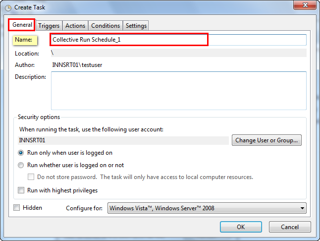Expand the Configure for dropdown

coord(207,208)
